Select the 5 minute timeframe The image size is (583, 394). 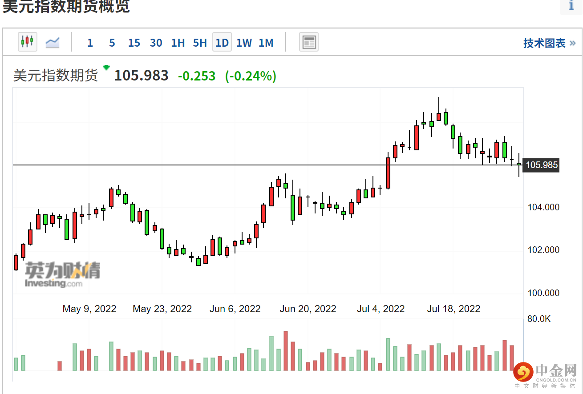(112, 43)
